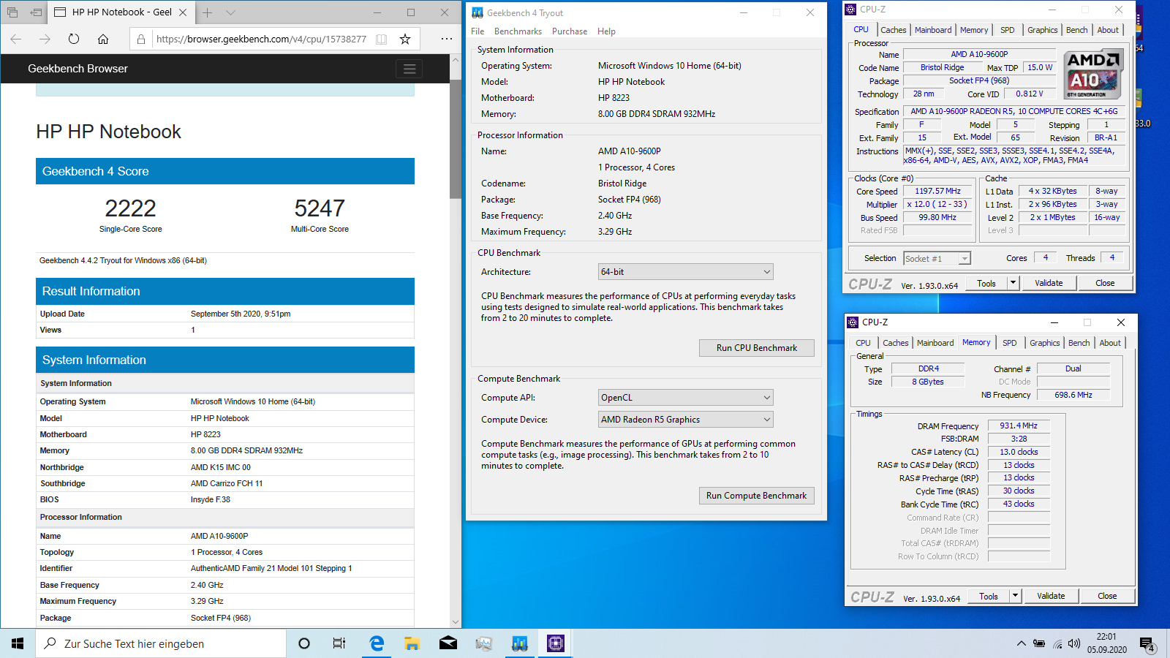Open the Edge tabs set aside icon
This screenshot has width=1170, height=658.
[x=12, y=12]
